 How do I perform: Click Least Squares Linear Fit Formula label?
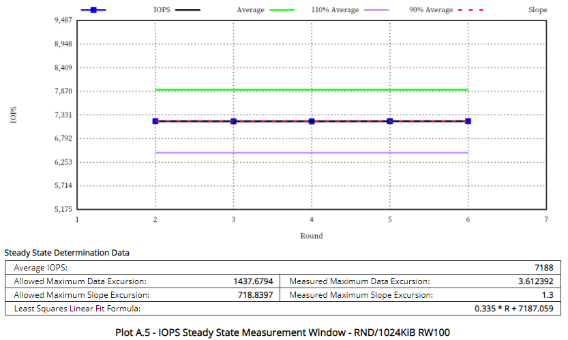click(77, 309)
